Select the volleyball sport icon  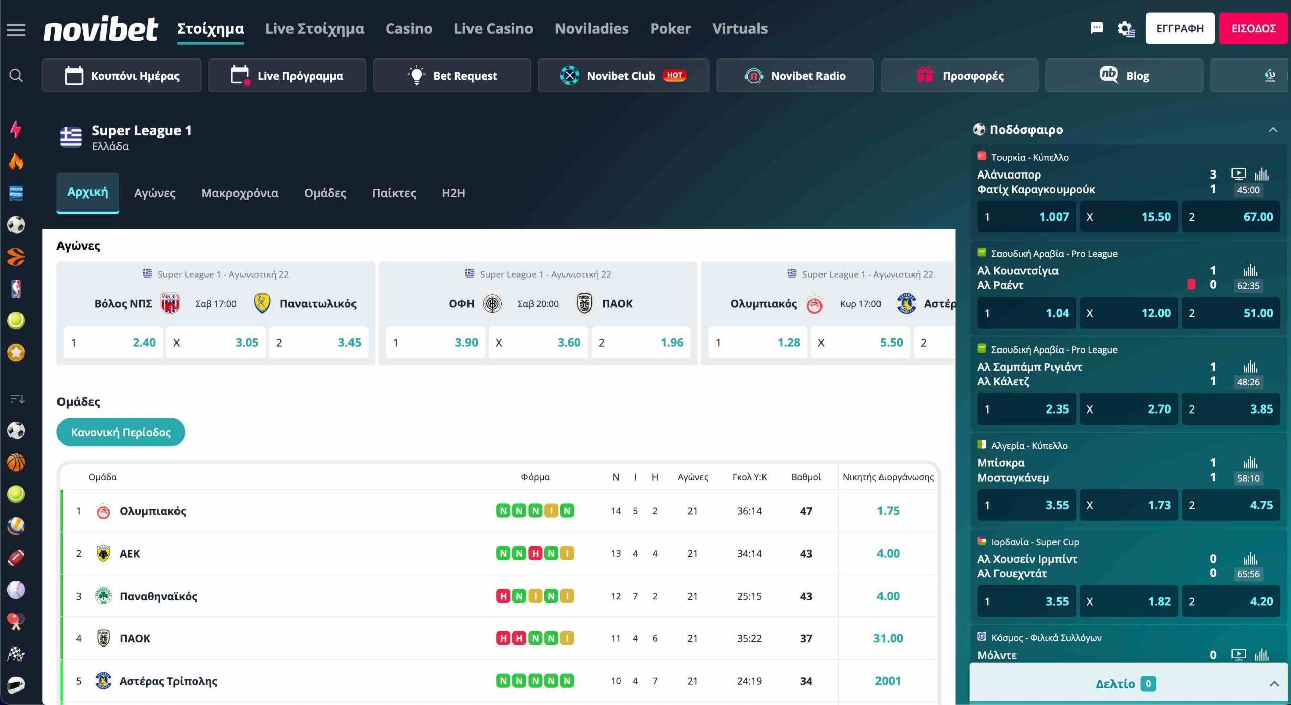click(16, 526)
